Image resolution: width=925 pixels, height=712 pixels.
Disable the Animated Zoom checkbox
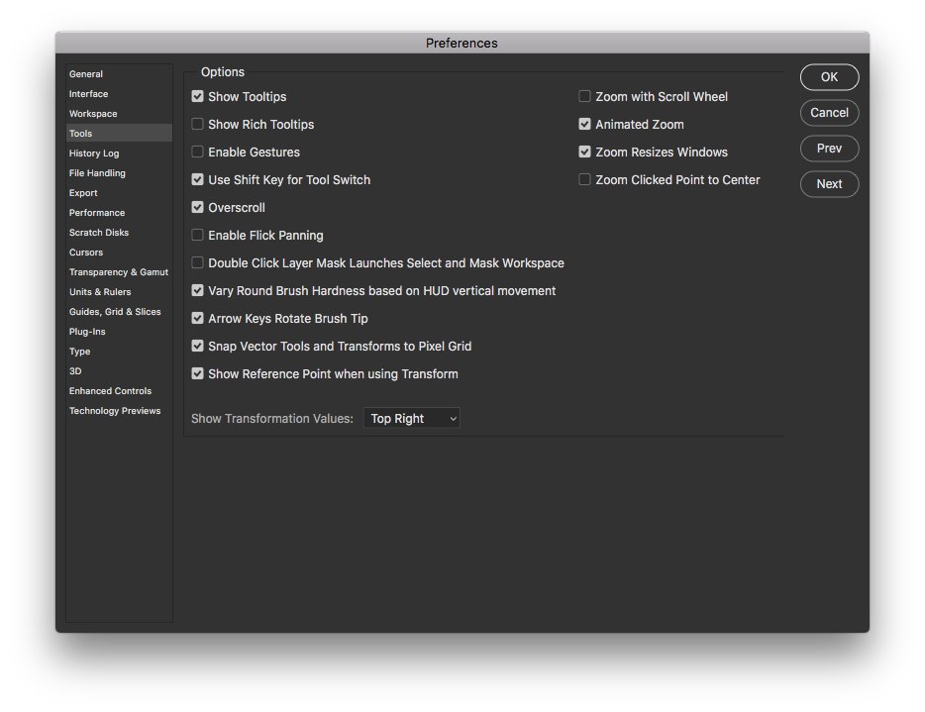585,125
